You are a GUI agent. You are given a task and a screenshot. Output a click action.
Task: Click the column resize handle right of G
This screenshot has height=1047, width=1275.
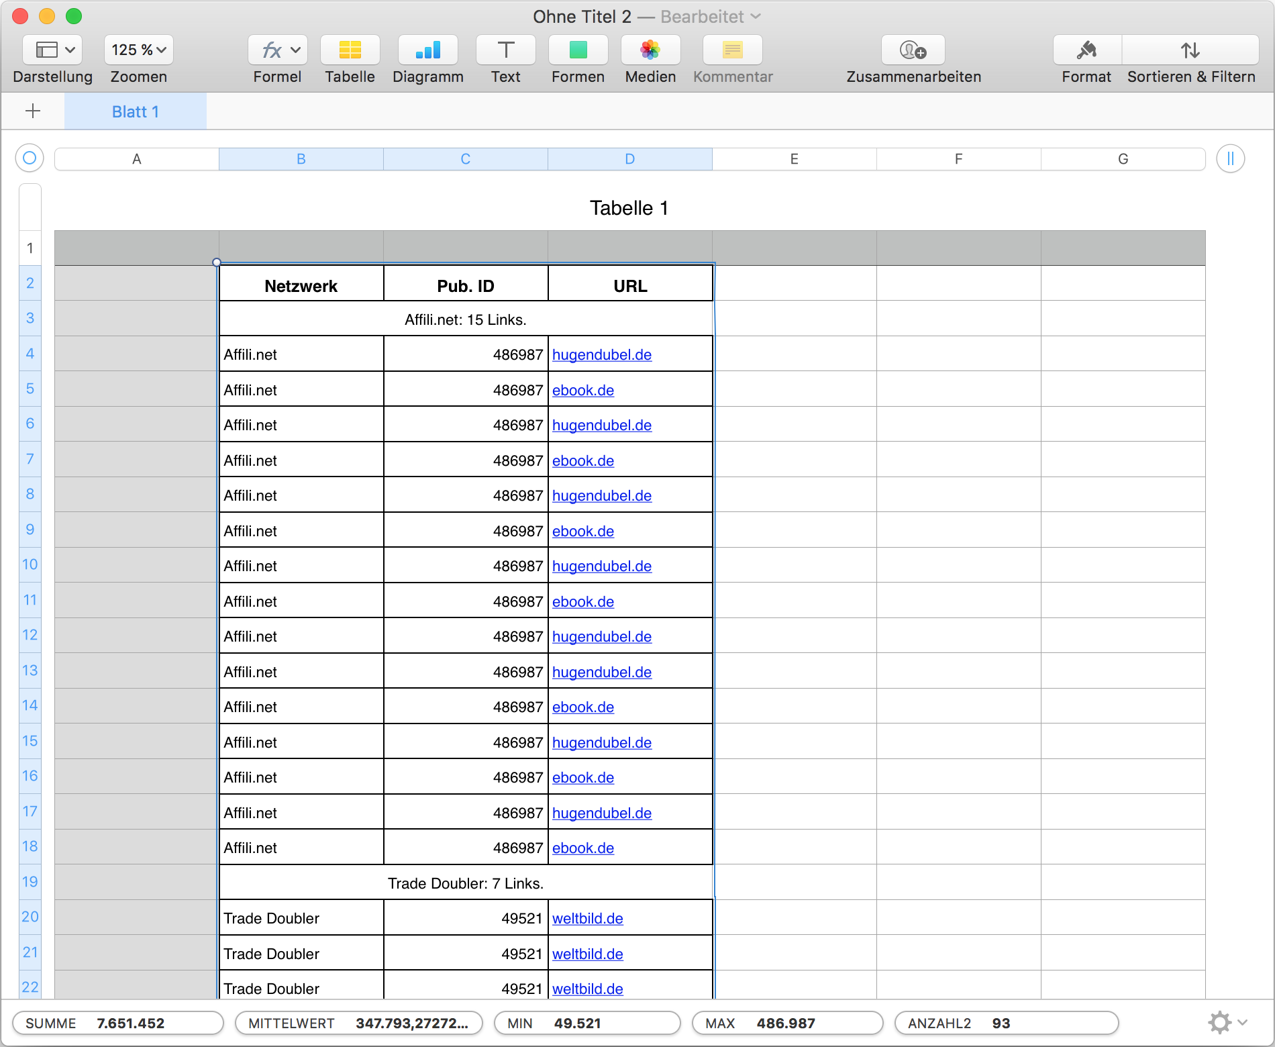(1230, 159)
